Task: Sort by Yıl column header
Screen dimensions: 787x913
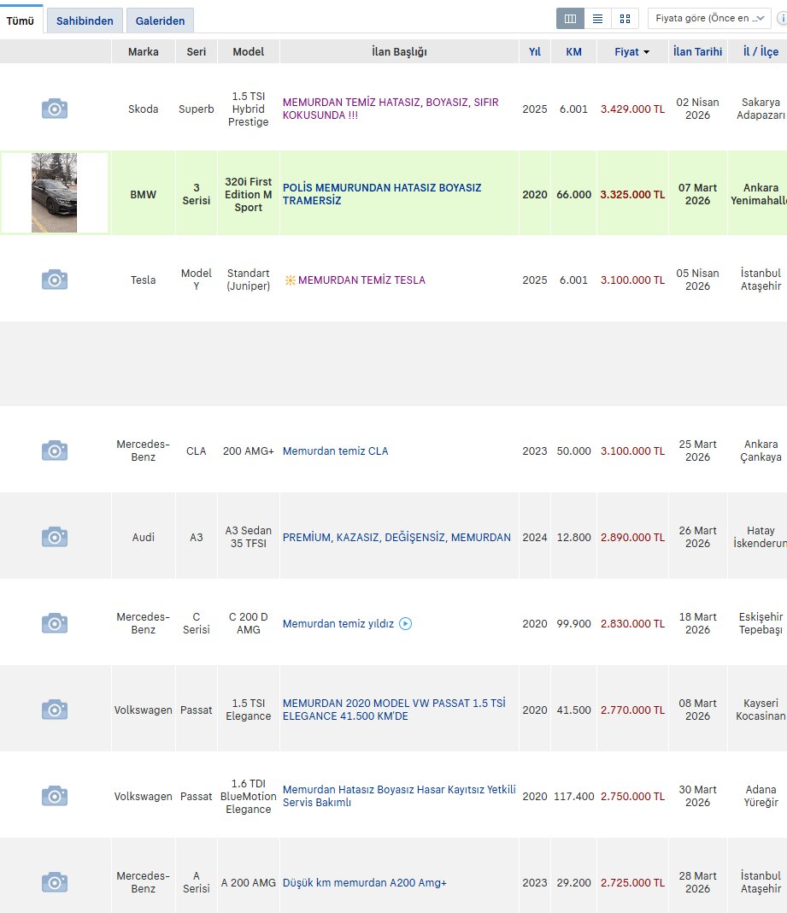Action: [x=534, y=52]
